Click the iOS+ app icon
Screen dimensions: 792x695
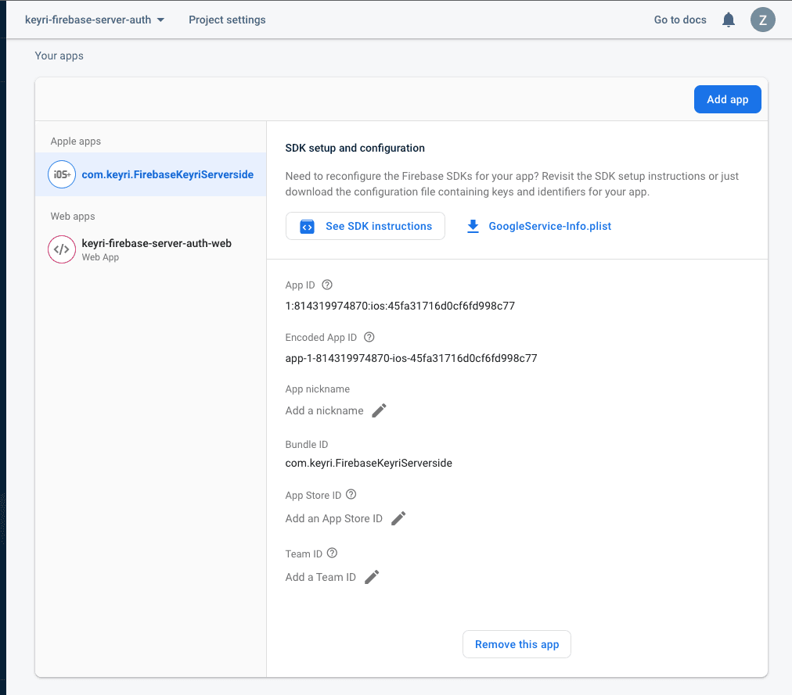(x=62, y=174)
